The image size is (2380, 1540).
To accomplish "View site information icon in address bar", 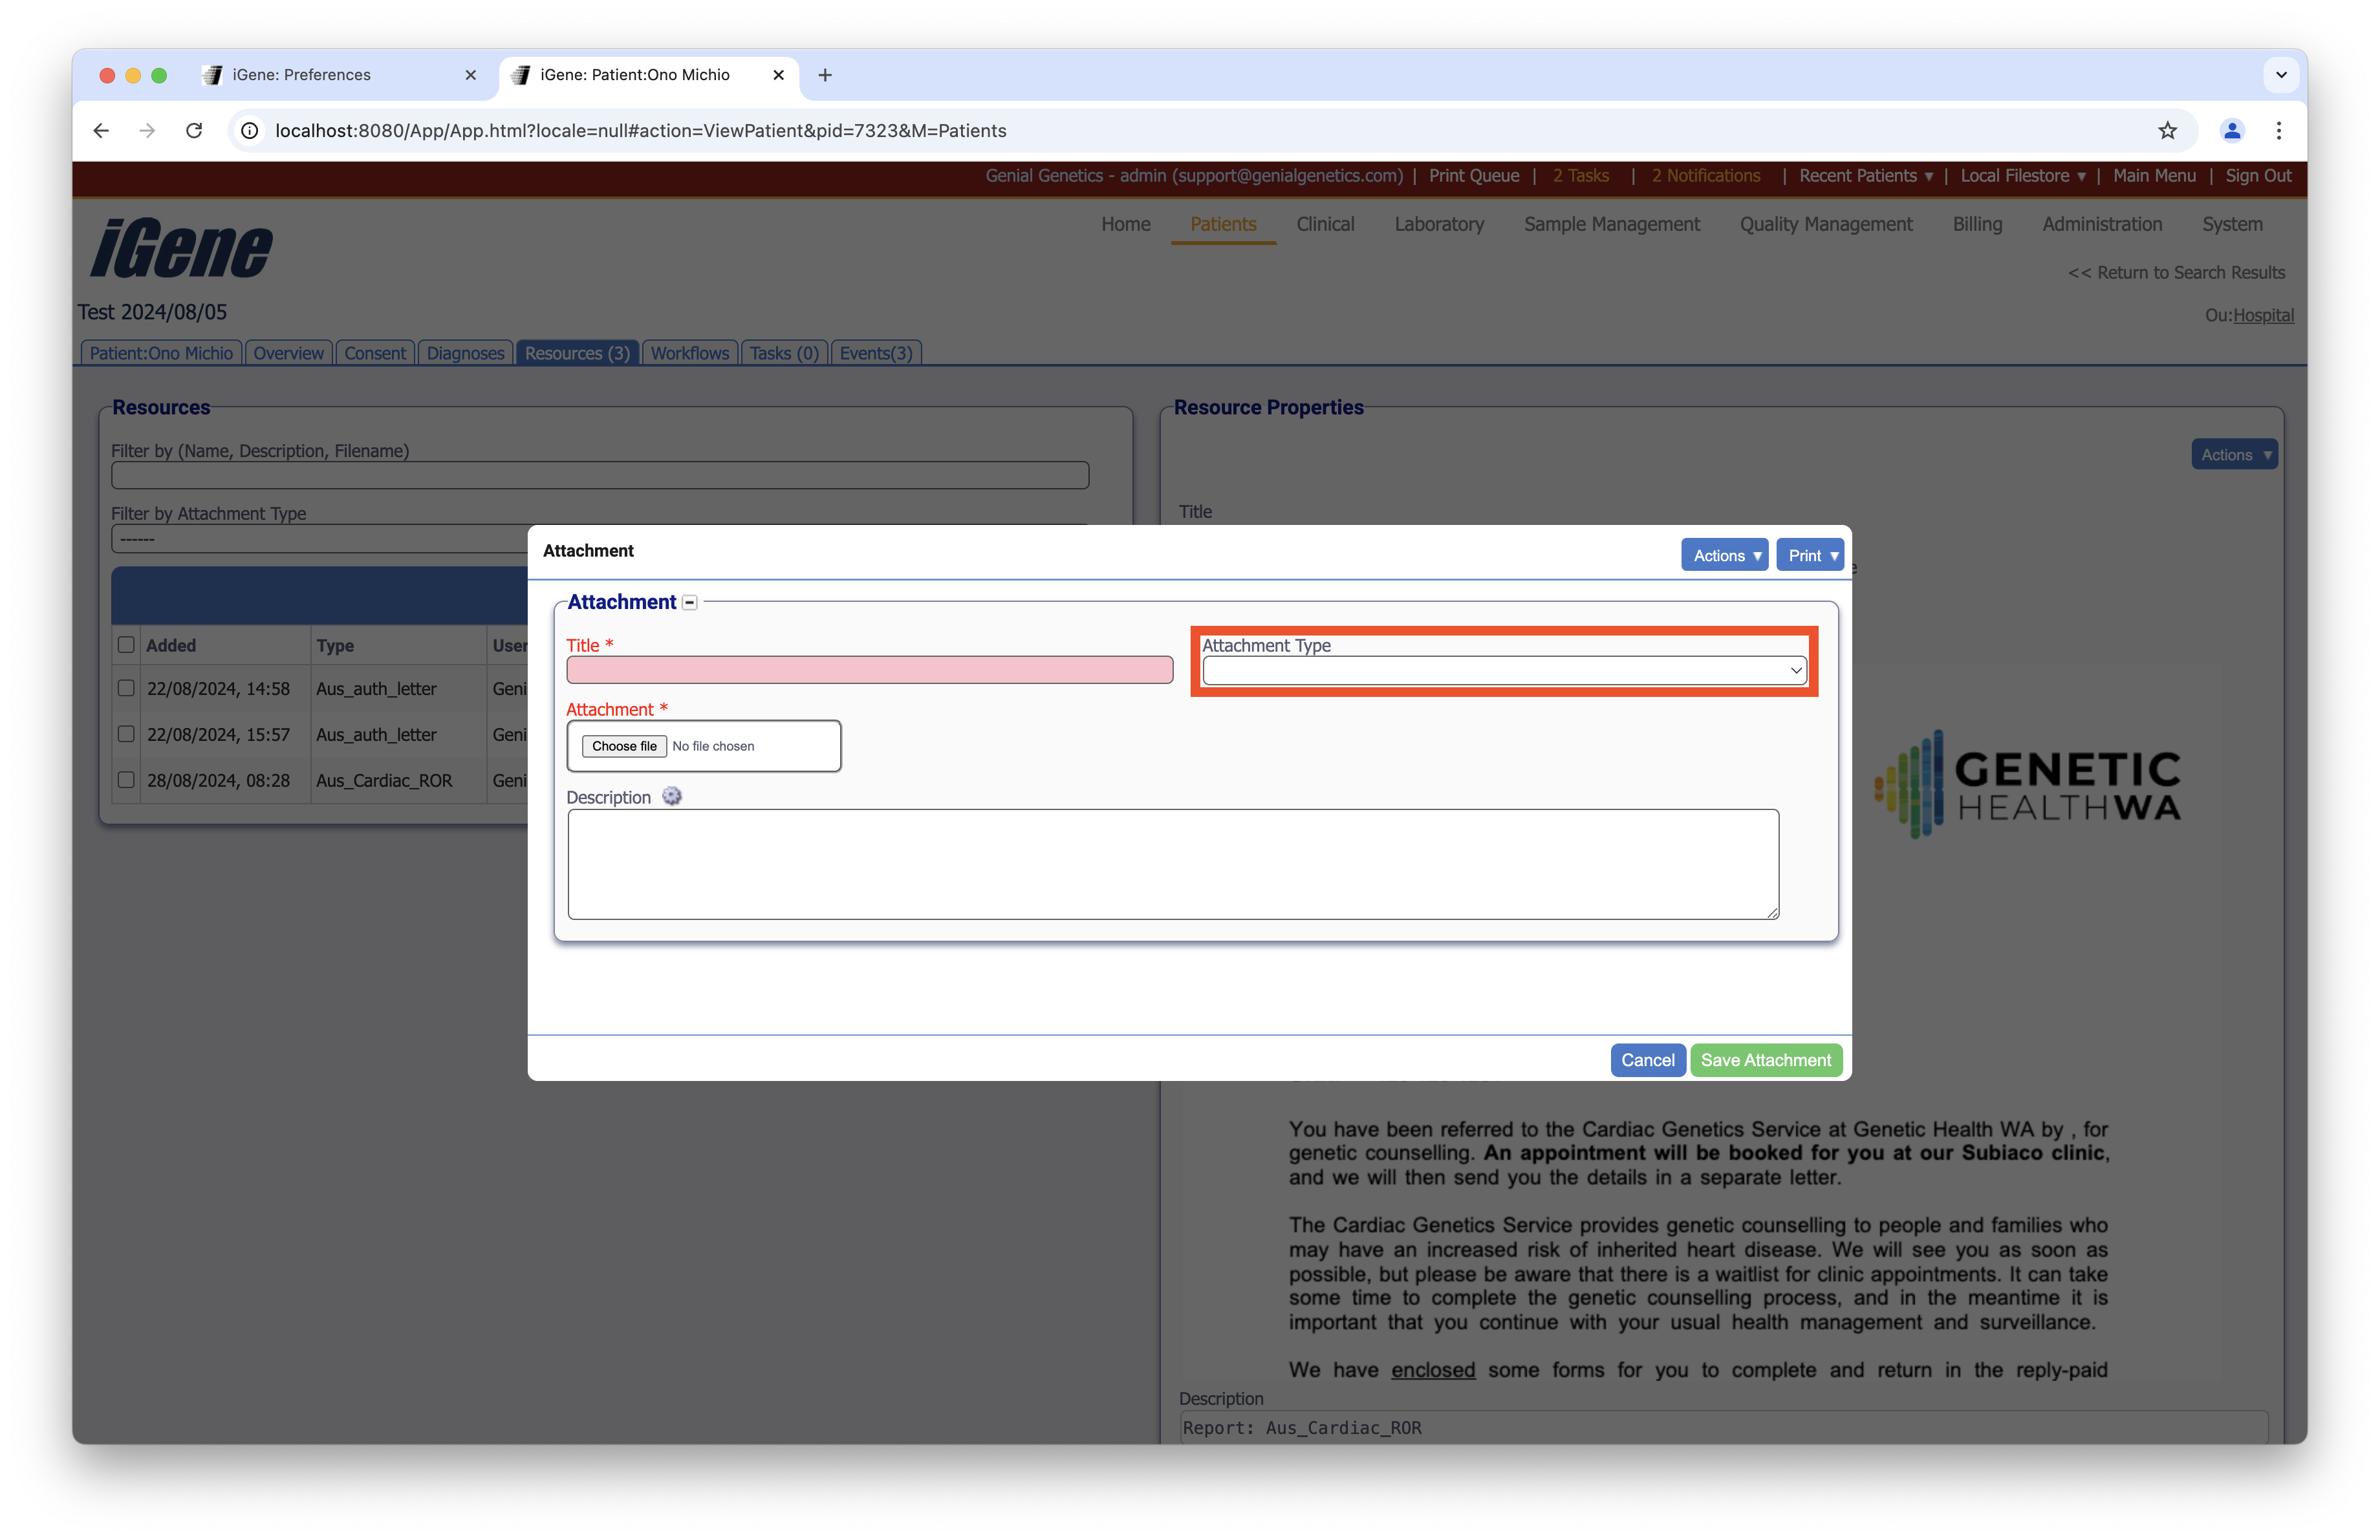I will 250,131.
